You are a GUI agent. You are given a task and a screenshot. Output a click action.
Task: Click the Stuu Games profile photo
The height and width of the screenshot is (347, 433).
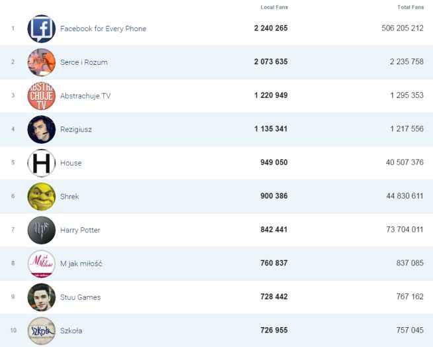point(42,297)
